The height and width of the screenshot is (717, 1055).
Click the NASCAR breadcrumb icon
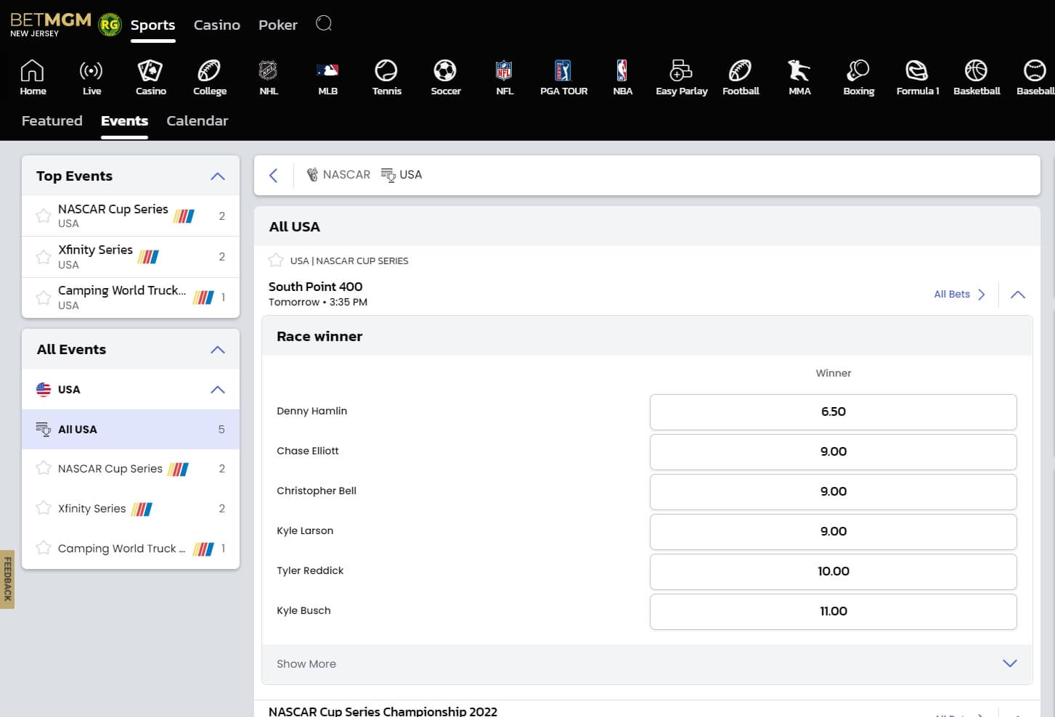pyautogui.click(x=312, y=175)
